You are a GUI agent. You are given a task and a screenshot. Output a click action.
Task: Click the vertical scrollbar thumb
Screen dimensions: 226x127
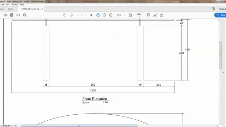[x=220, y=55]
